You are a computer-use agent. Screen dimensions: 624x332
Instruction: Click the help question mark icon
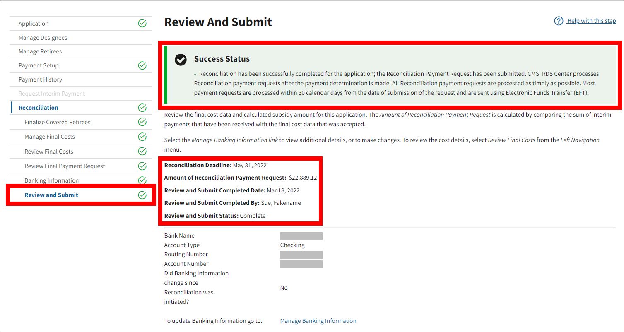pos(559,21)
